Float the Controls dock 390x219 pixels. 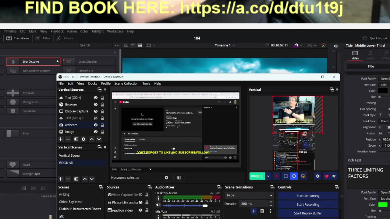pos(337,187)
